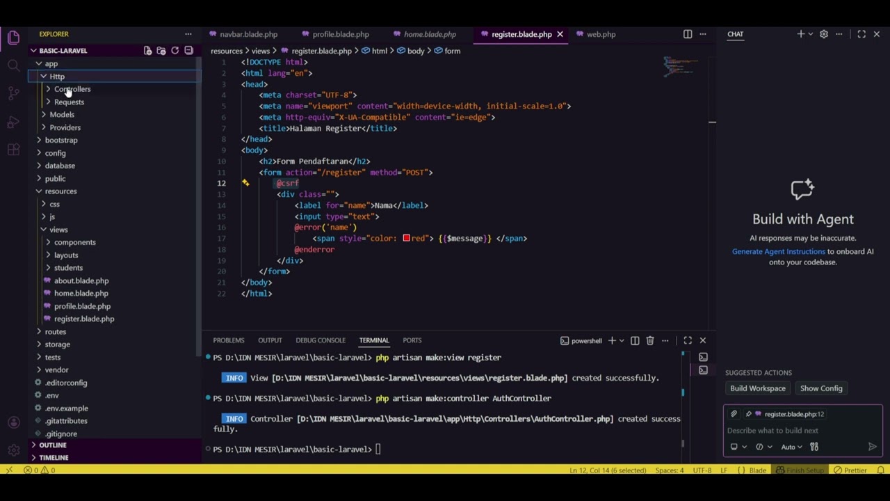Open new terminal profile dropdown arrow

pyautogui.click(x=622, y=341)
